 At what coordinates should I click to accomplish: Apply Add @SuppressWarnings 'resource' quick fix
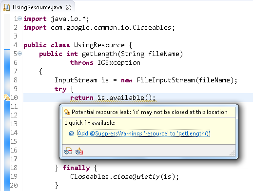click(144, 134)
